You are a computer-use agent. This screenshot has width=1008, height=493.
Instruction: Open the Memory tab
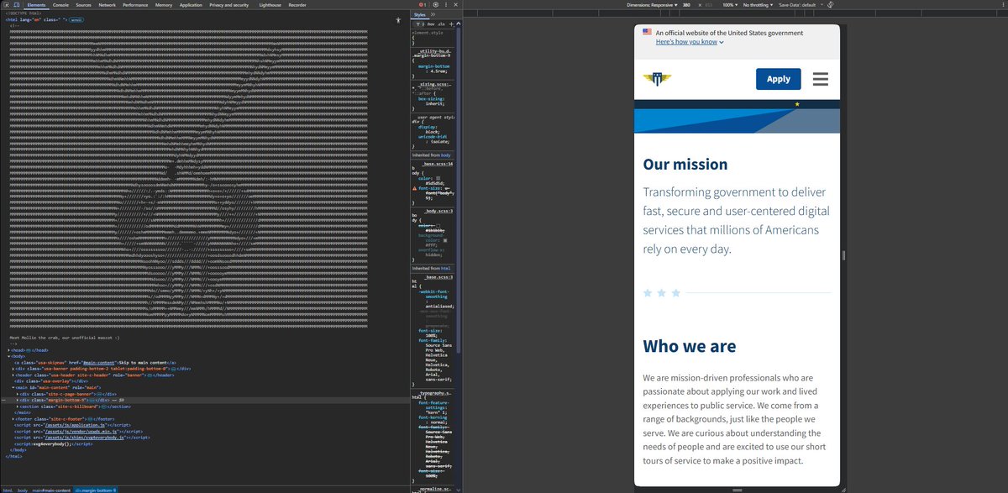click(164, 5)
